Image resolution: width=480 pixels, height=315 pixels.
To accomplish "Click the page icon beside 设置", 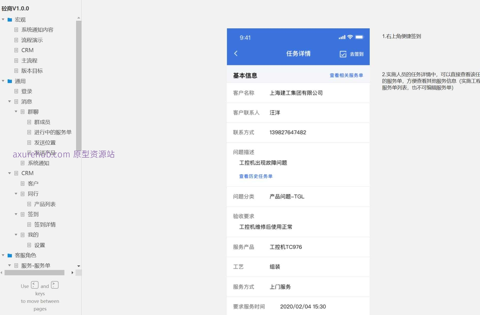I will (x=29, y=245).
